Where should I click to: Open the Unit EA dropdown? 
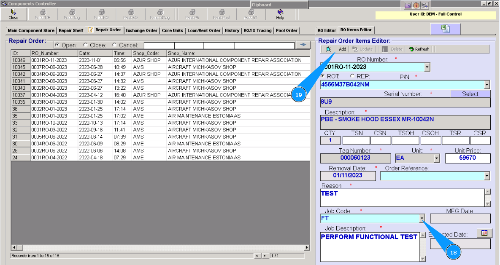437,158
